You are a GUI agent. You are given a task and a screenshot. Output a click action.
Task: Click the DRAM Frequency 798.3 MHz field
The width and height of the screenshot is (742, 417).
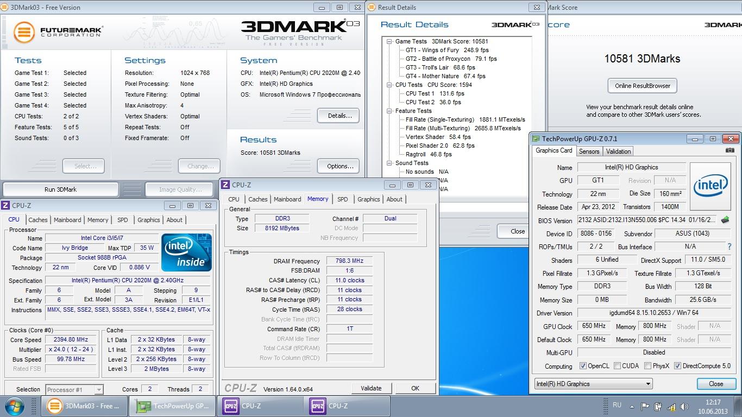coord(349,261)
